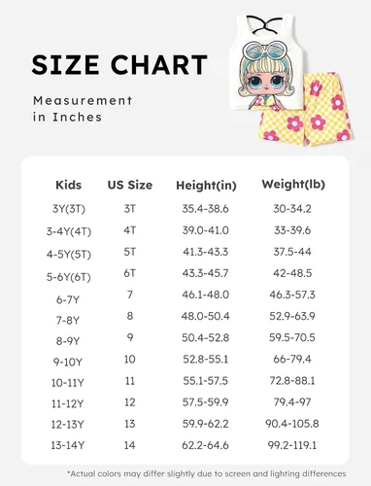Click the 10-11Y row label
The width and height of the screenshot is (371, 486).
(68, 383)
